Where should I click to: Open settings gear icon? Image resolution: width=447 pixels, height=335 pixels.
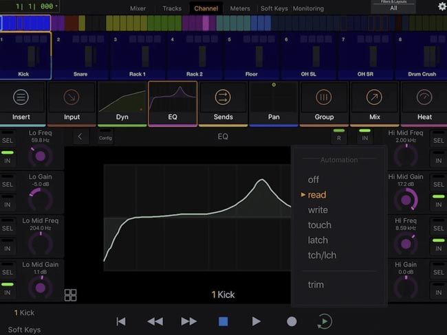(442, 6)
